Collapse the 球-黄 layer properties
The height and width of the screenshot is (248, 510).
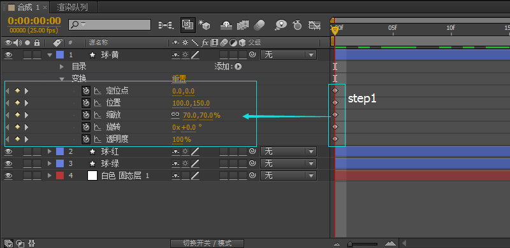[x=50, y=55]
